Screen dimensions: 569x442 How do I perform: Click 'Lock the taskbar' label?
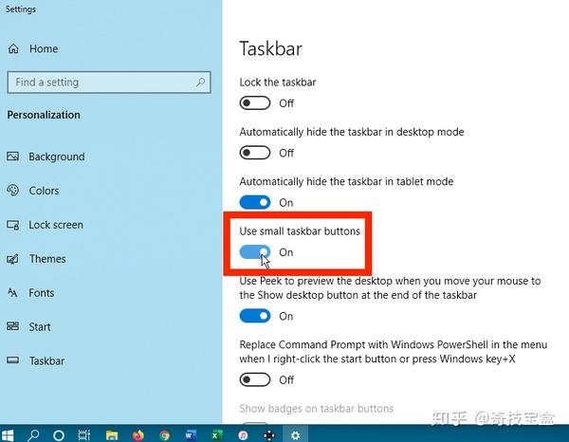pos(278,82)
